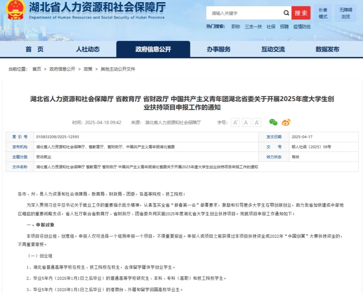The image size is (363, 294).
Task: Decrease font size with A- icon
Action: 257,123
